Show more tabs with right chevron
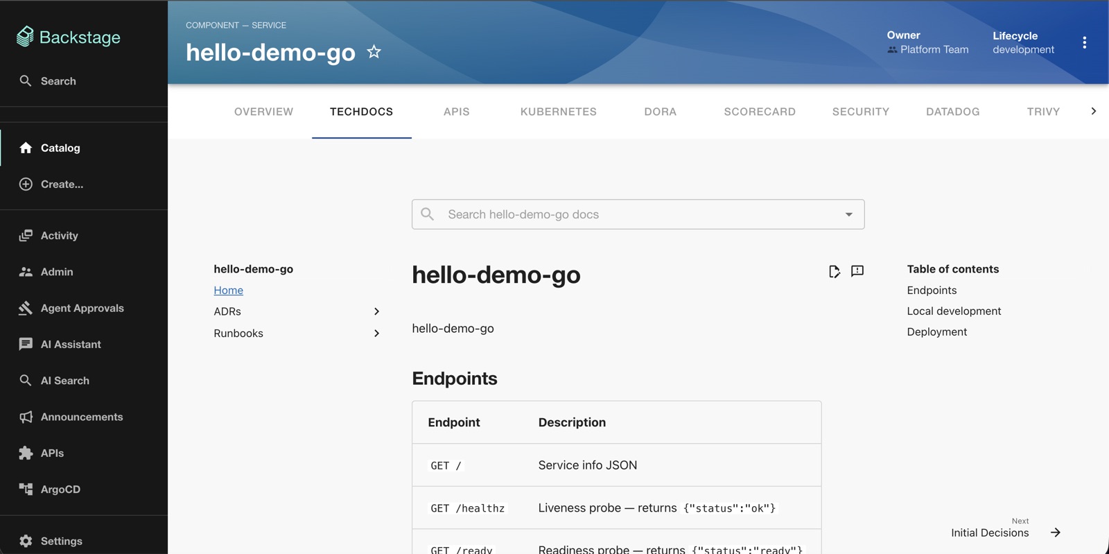Viewport: 1109px width, 554px height. (1094, 111)
